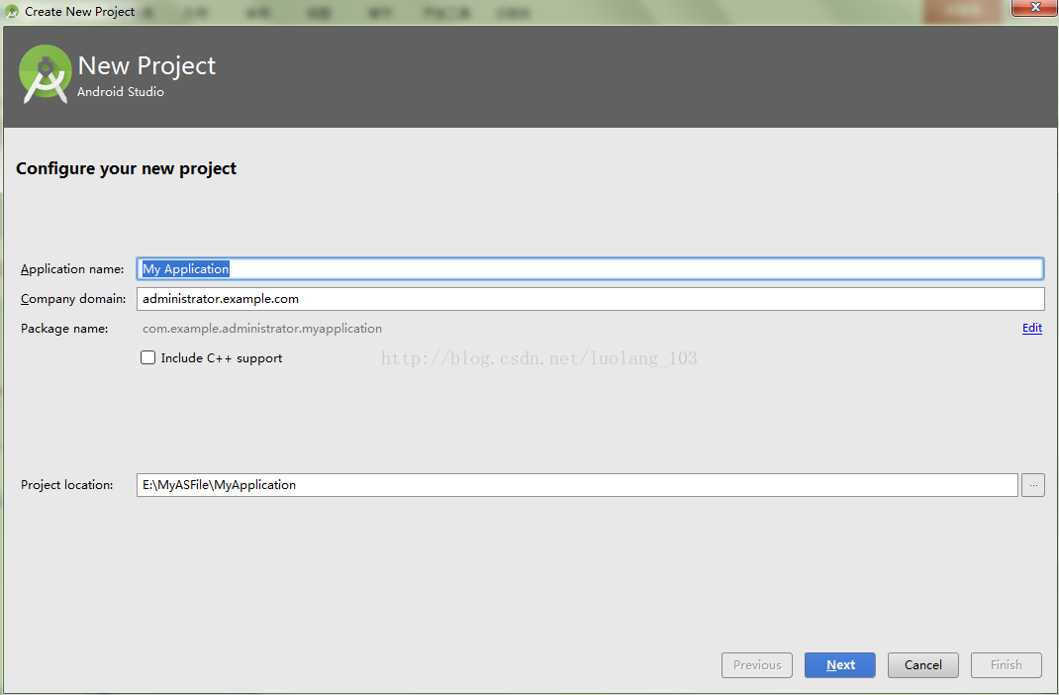Click the 'Project location:' label
This screenshot has width=1059, height=695.
[x=67, y=485]
